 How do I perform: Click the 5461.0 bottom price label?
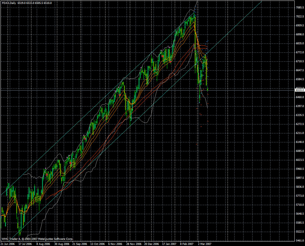tap(300, 241)
